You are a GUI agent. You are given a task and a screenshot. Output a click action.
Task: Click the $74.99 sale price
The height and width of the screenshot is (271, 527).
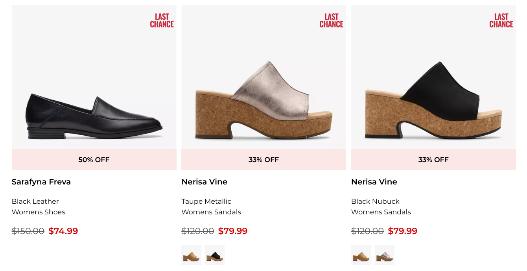click(63, 231)
